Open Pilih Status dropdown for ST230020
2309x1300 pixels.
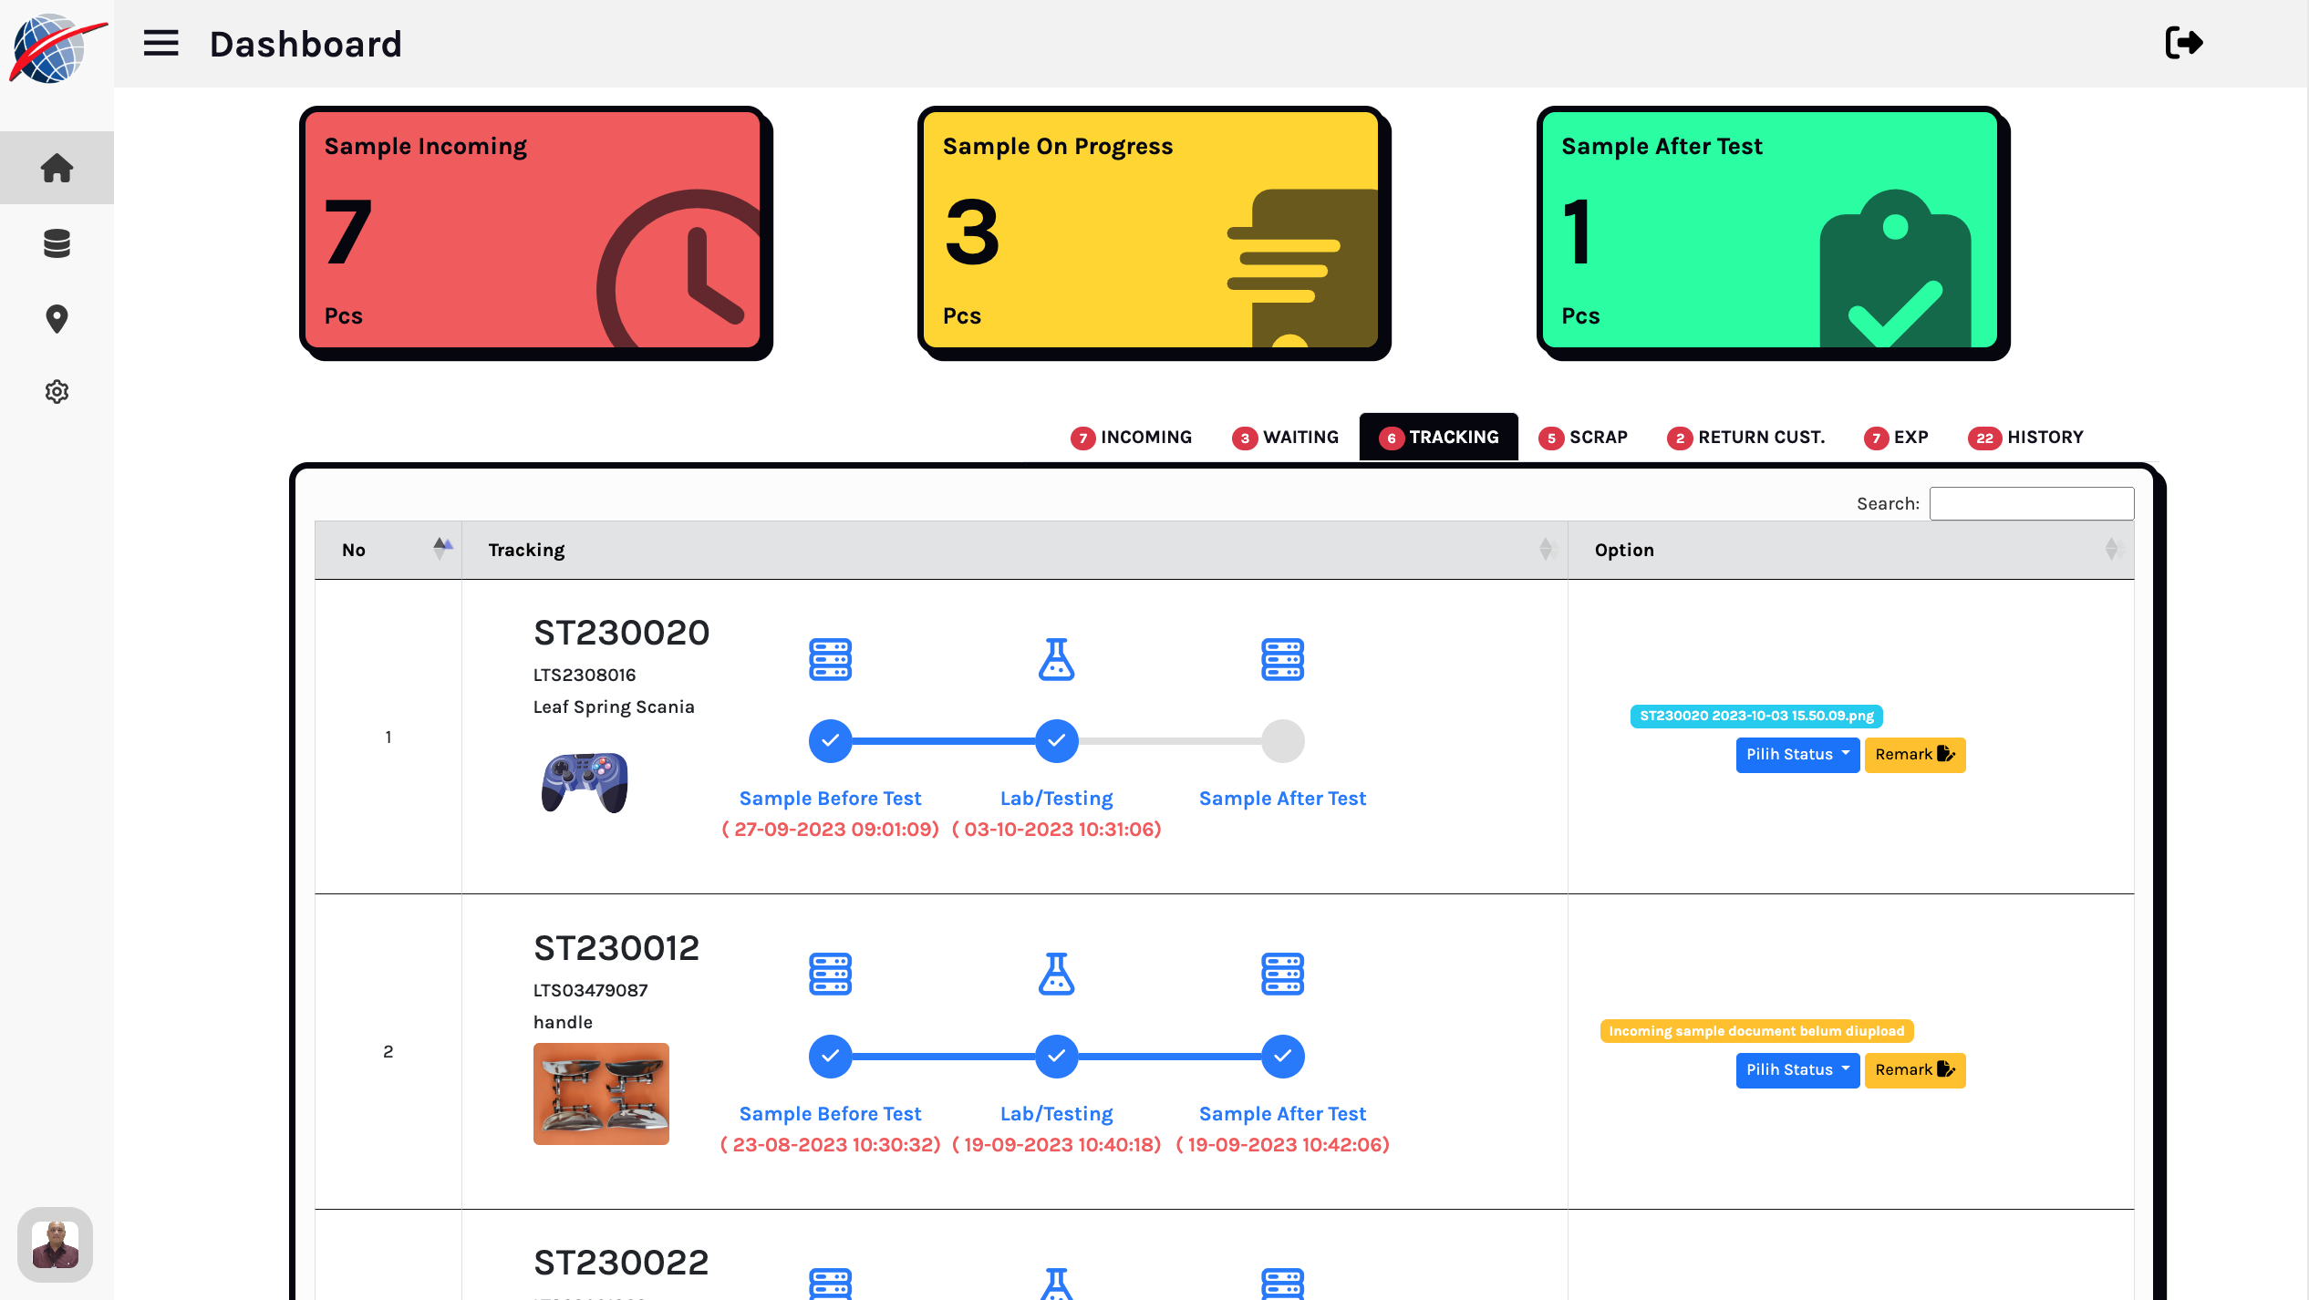[1796, 755]
